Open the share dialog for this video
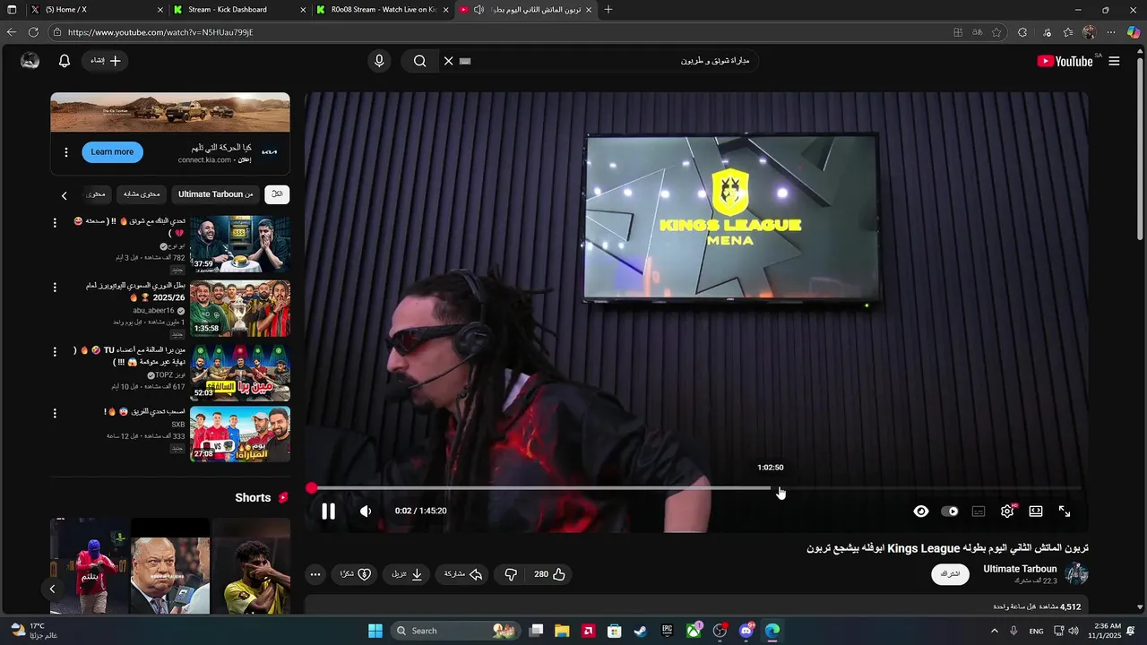This screenshot has height=645, width=1147. point(464,574)
